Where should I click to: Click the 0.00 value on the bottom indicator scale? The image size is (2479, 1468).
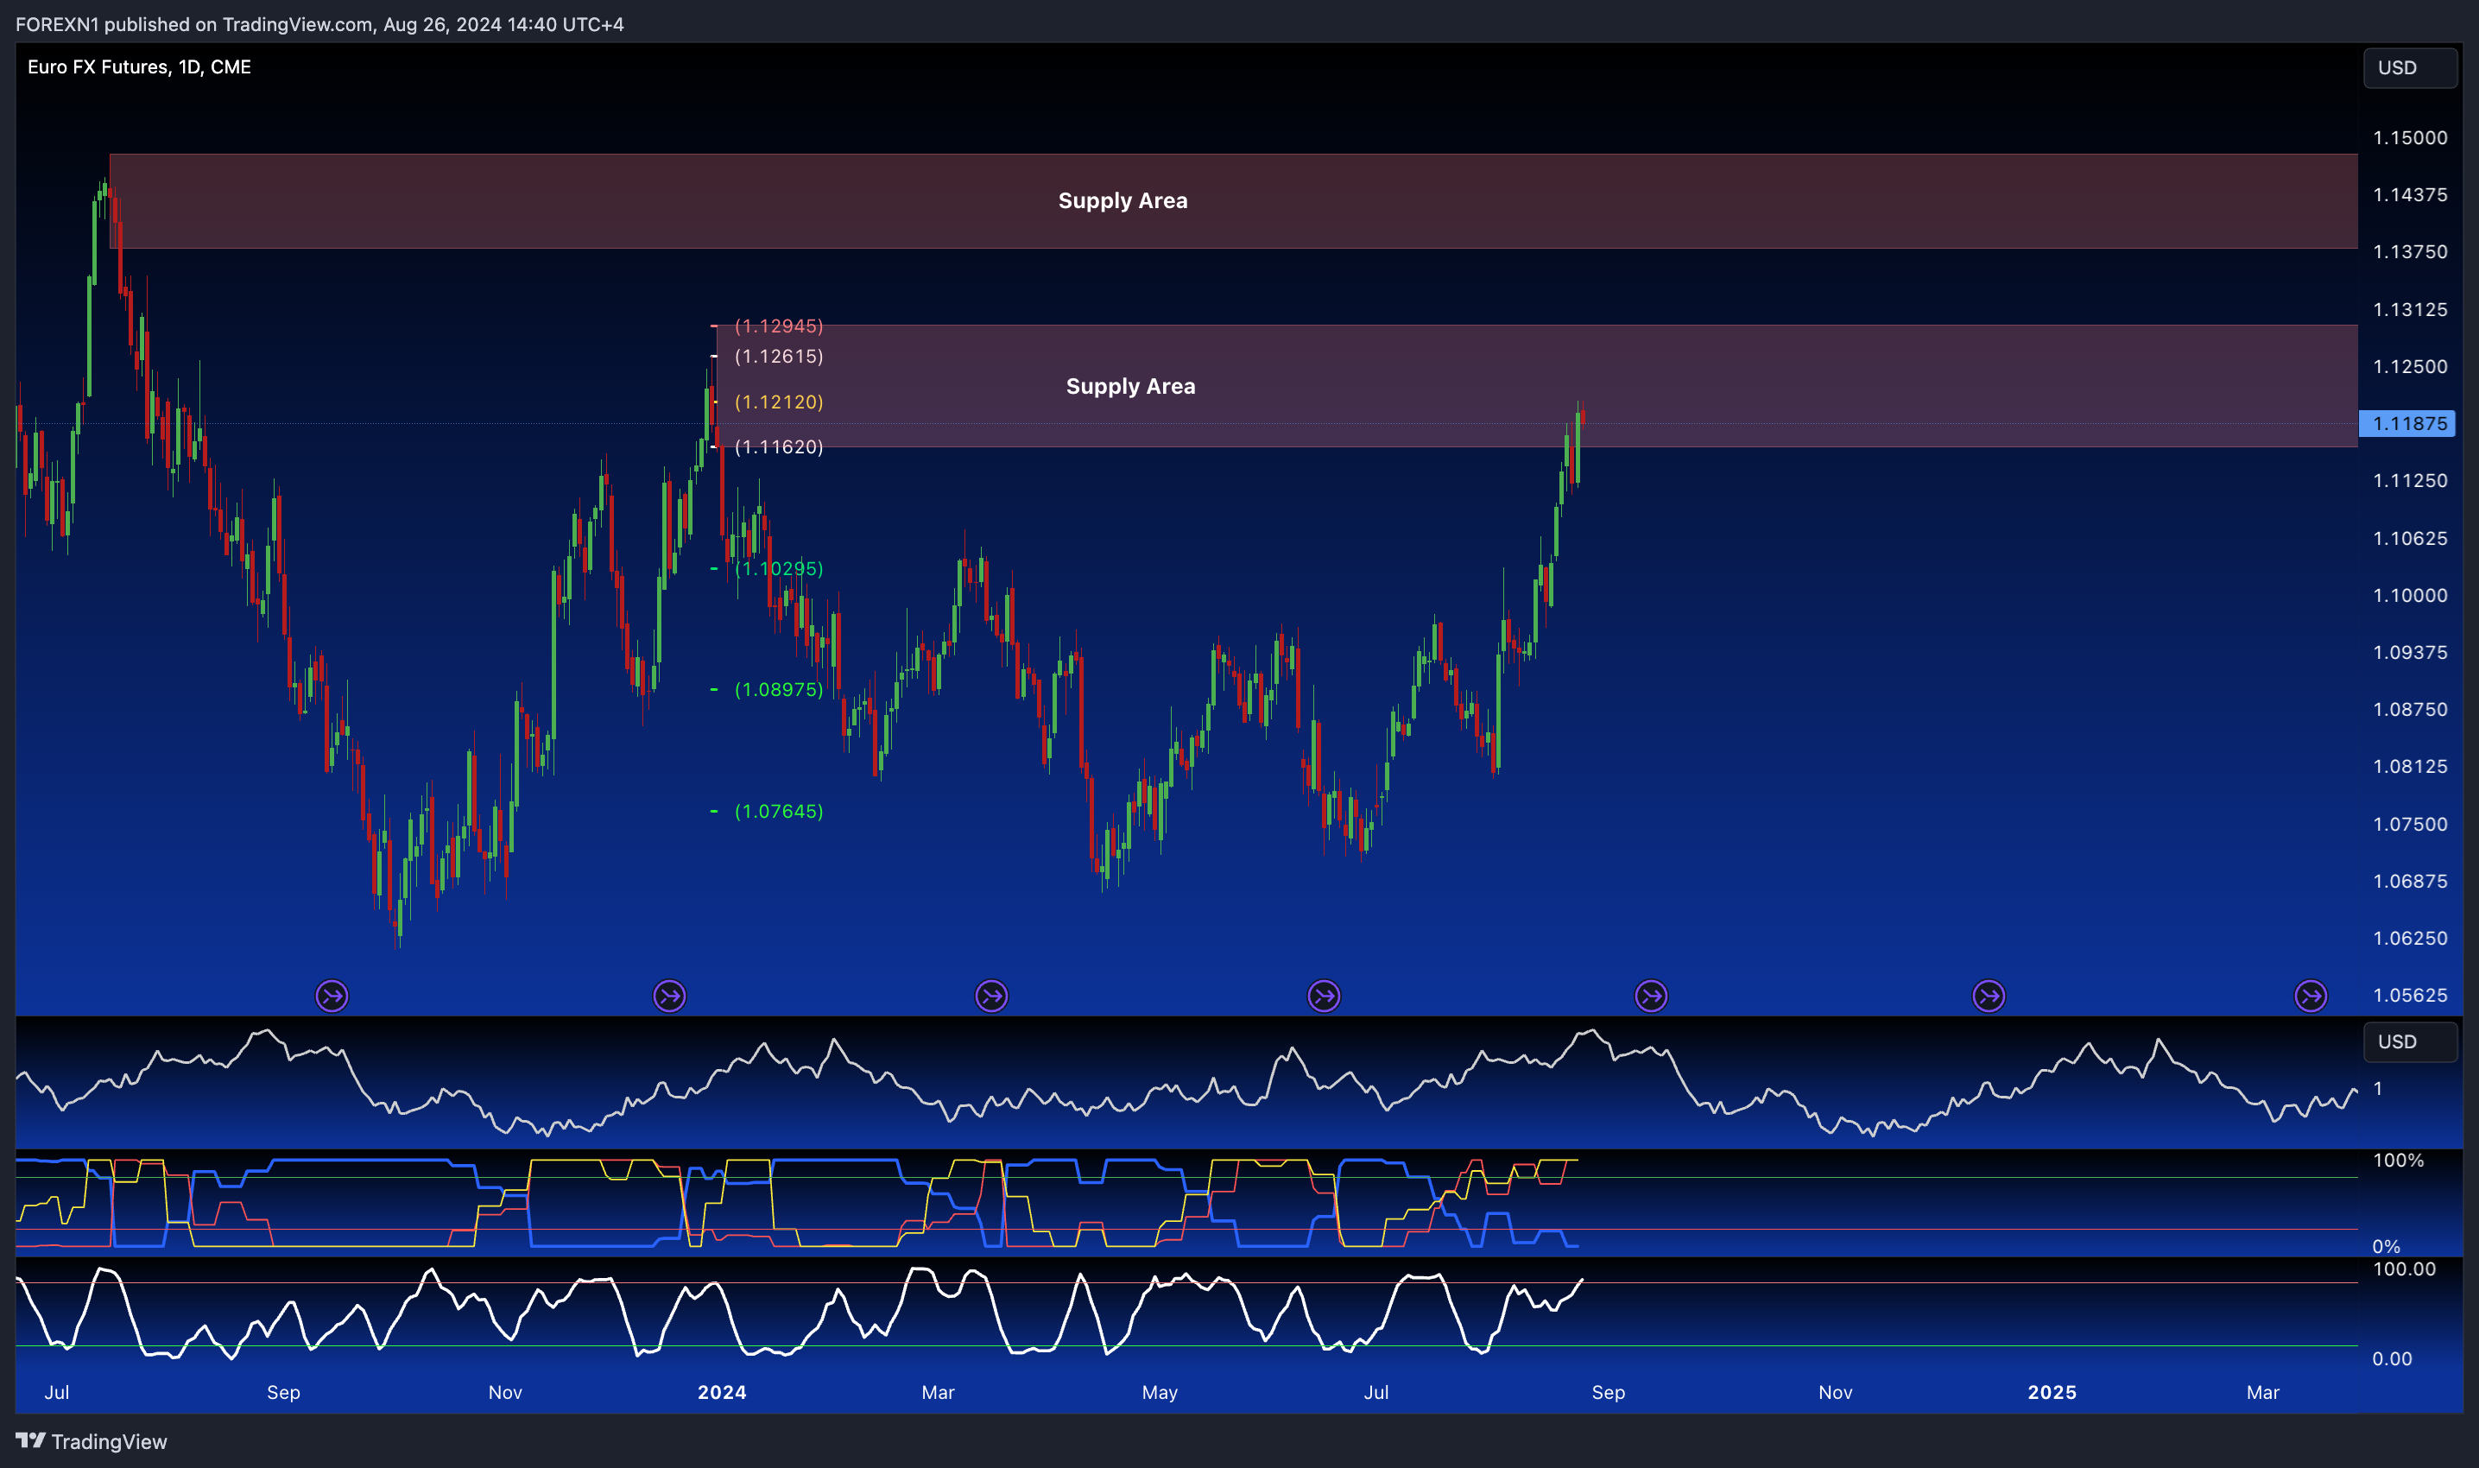pyautogui.click(x=2392, y=1359)
